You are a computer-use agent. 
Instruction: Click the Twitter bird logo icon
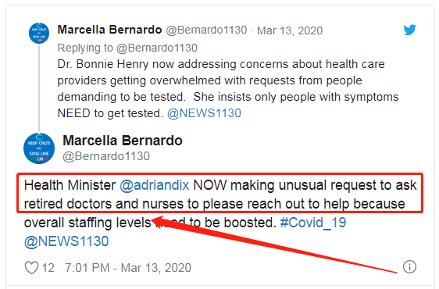click(x=409, y=30)
